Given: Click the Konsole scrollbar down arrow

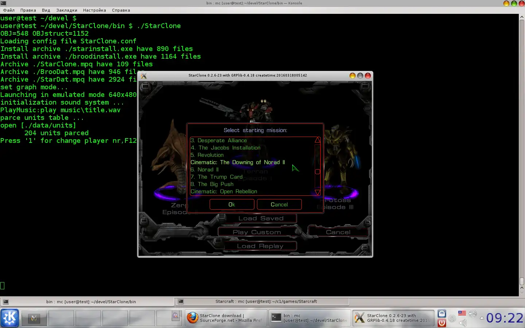Looking at the screenshot, I should tap(522, 293).
